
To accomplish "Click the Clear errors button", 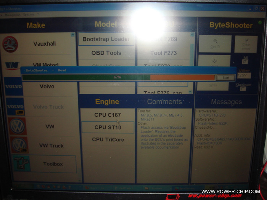I will 246,44.
